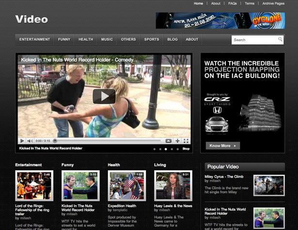Viewport: 298px width, 230px height.
Task: Open the Entertainment menu item
Action: [34, 39]
